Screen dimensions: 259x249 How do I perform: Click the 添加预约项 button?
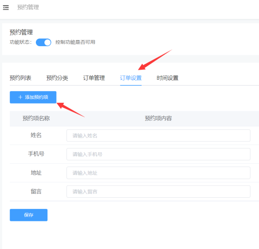click(33, 97)
